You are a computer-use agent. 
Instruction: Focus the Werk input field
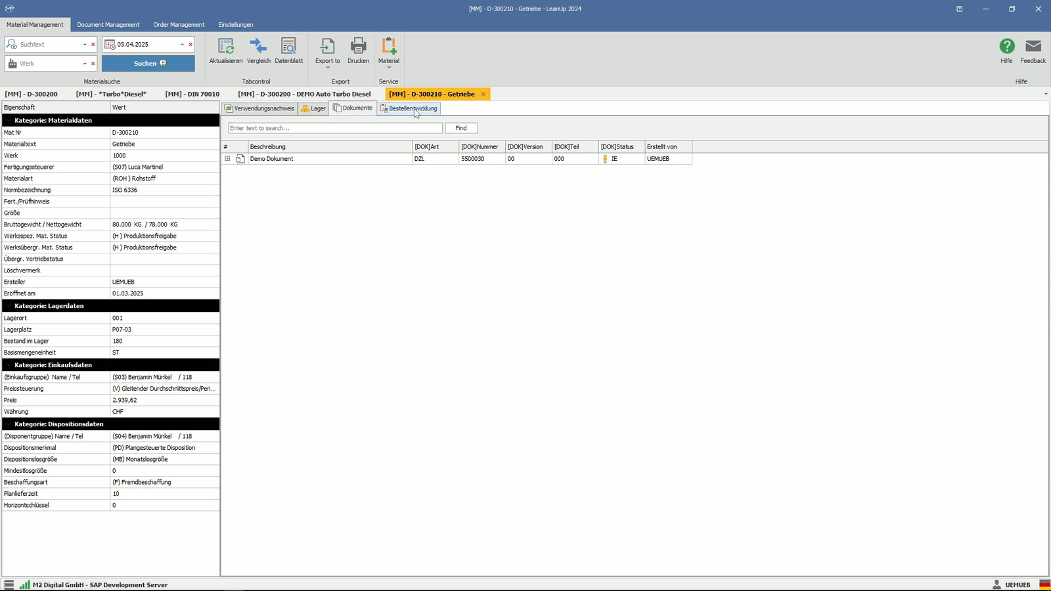coord(49,64)
